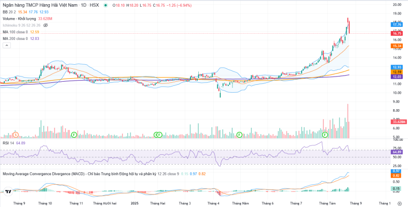408x207 pixels.
Task: Click the 25.00 level on RSI scale
Action: 397,166
